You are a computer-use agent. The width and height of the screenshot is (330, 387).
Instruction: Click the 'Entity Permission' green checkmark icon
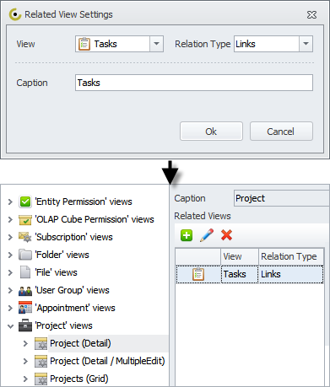click(x=25, y=202)
